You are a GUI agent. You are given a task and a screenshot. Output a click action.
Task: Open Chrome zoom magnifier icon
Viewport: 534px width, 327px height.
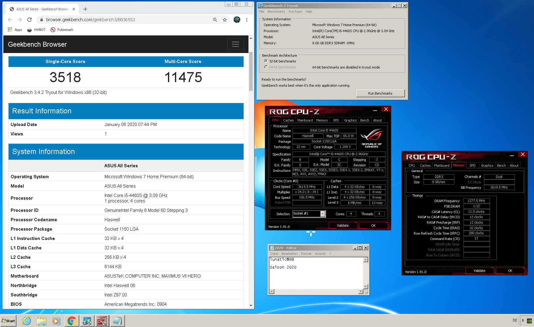click(215, 20)
